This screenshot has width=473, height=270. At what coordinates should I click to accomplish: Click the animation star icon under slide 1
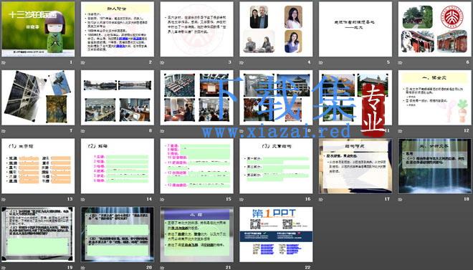[4, 63]
